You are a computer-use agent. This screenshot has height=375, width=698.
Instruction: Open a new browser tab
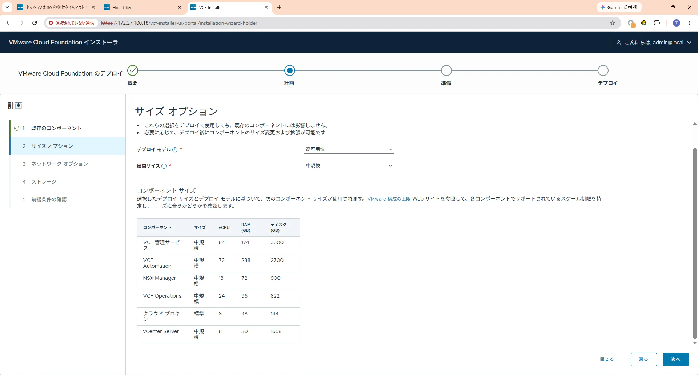click(x=279, y=7)
